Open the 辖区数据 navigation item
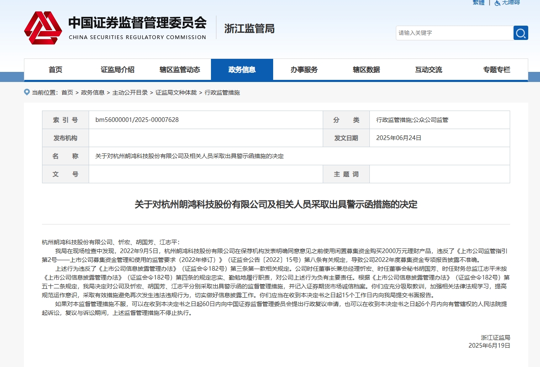 (366, 70)
